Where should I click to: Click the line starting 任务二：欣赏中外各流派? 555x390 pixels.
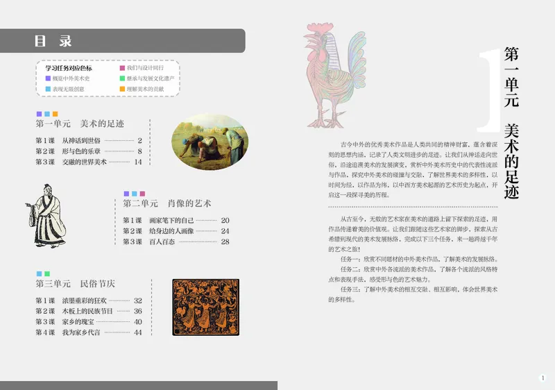click(413, 274)
